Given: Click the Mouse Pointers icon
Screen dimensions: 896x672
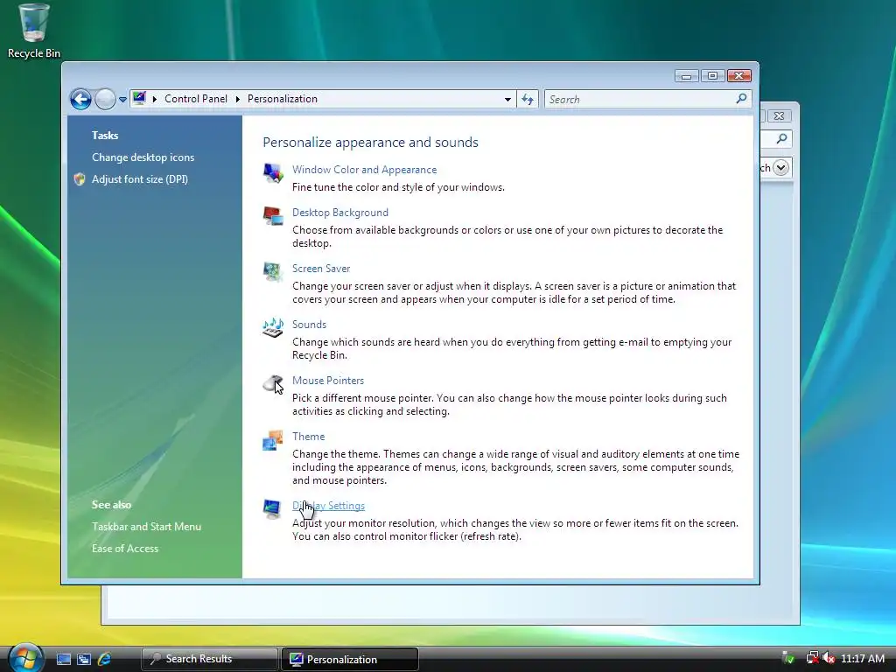Looking at the screenshot, I should point(273,384).
